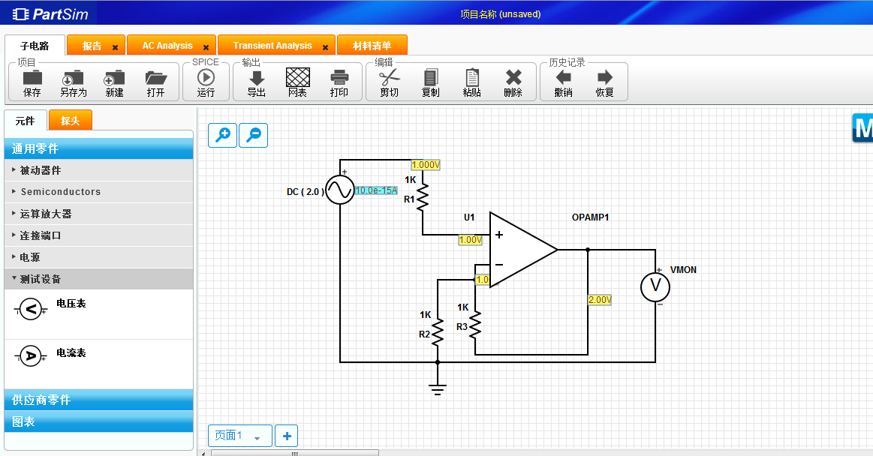Zoom in on the schematic canvas
The width and height of the screenshot is (873, 456).
(x=223, y=135)
